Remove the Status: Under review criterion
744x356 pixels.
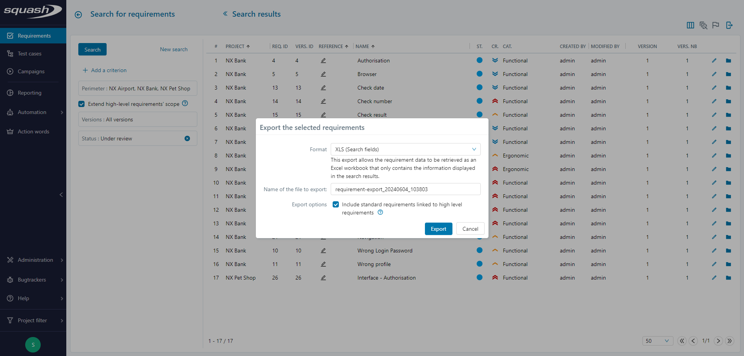pyautogui.click(x=187, y=138)
